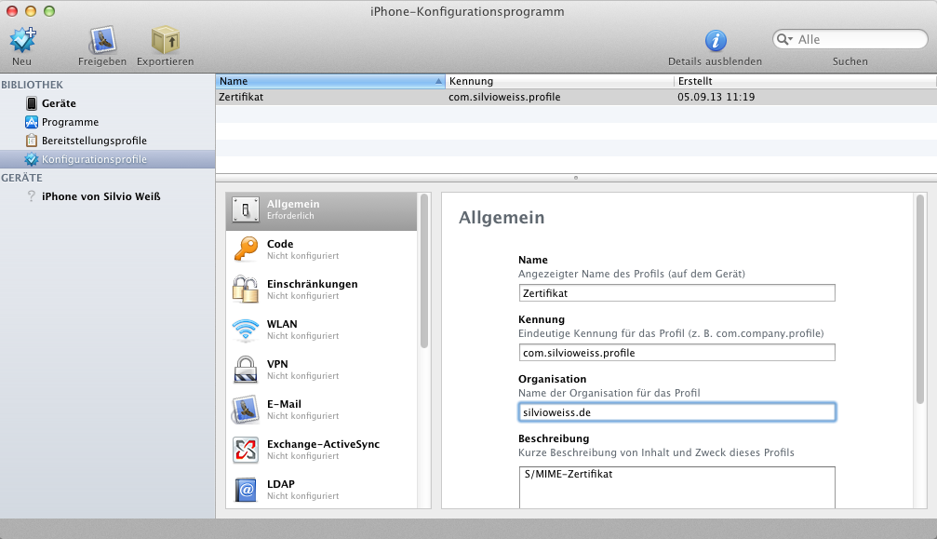Image resolution: width=937 pixels, height=539 pixels.
Task: Click the Konfigurationsprofile badge icon
Action: 32,159
